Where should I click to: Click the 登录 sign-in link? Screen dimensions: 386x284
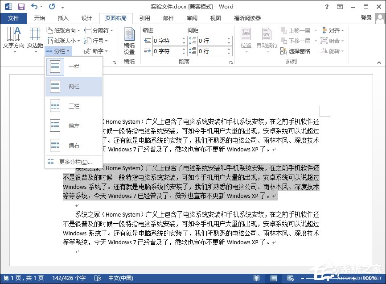click(366, 18)
